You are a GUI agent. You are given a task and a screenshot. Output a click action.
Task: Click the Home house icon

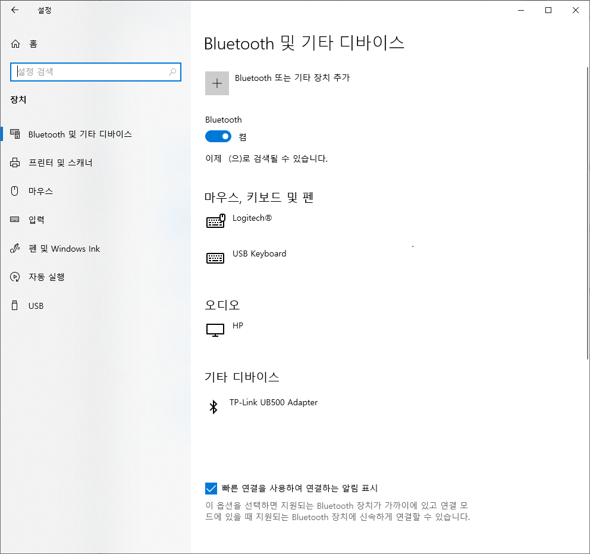coord(15,43)
